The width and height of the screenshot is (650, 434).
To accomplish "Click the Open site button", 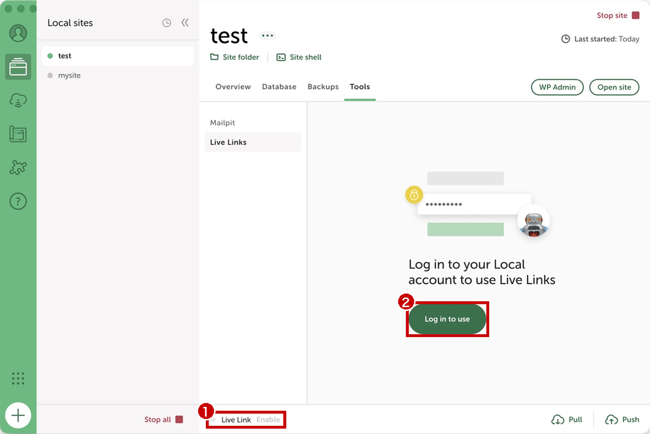I will point(614,87).
